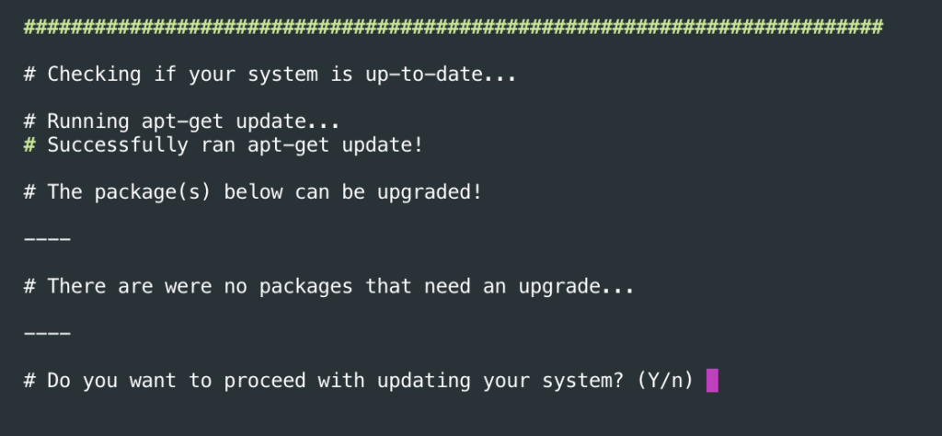
Task: Click the hash symbol before "There are"
Action: tap(29, 286)
